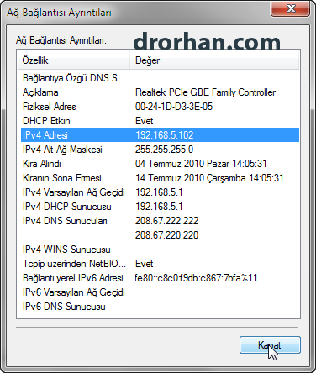Viewport: 316px width, 373px height.
Task: Click IPv6 address fe80::c8c0:f9db:c867:7bfa%11
Action: 196,278
